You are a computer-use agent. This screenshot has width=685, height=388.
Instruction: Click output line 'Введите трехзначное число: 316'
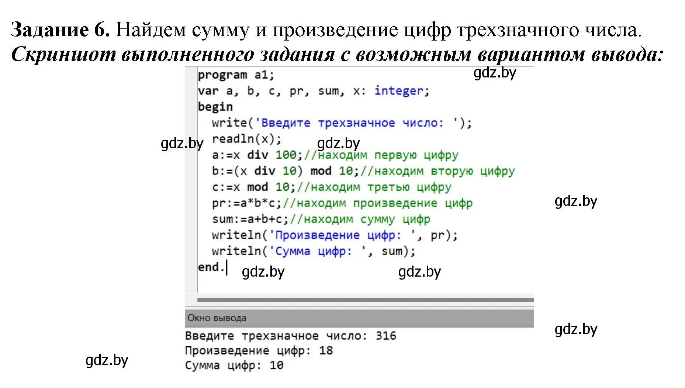(291, 336)
